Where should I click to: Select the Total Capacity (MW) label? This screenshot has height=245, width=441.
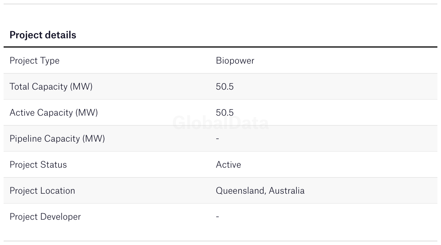pos(51,87)
